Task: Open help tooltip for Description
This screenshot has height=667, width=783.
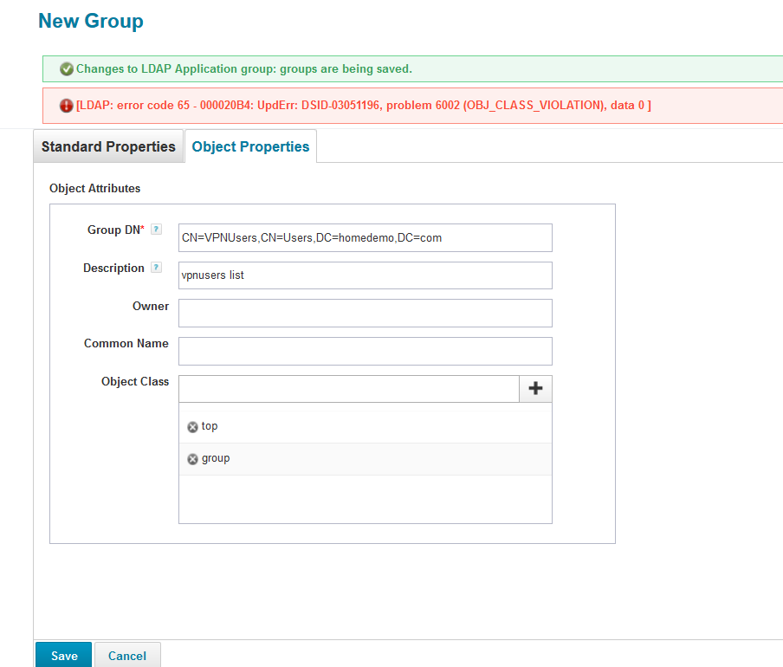Action: coord(156,268)
